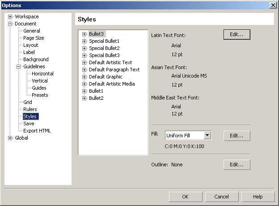Expand the Default Artistic Text style

84,62
